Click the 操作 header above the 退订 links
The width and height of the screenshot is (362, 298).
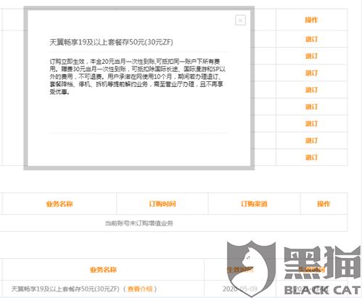point(311,20)
